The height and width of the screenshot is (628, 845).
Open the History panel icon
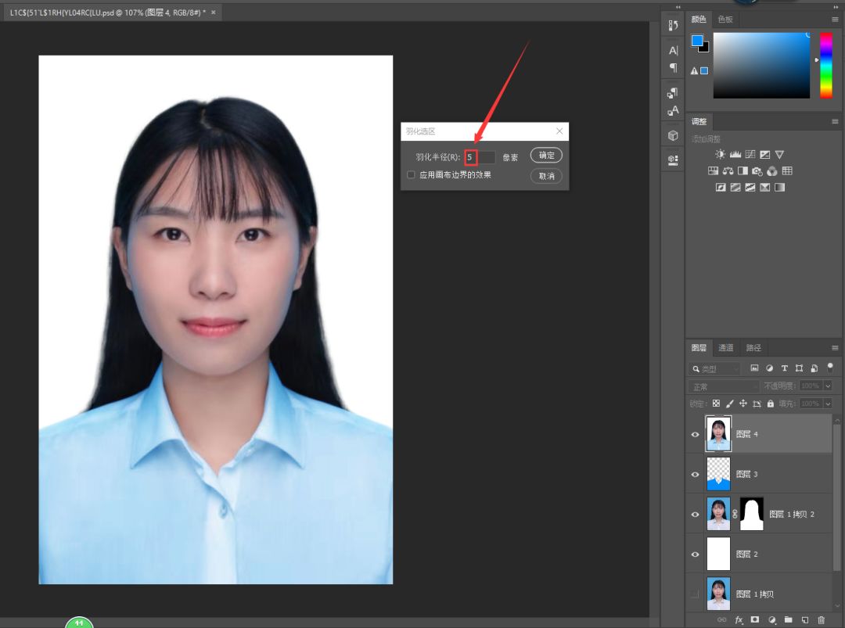point(673,26)
